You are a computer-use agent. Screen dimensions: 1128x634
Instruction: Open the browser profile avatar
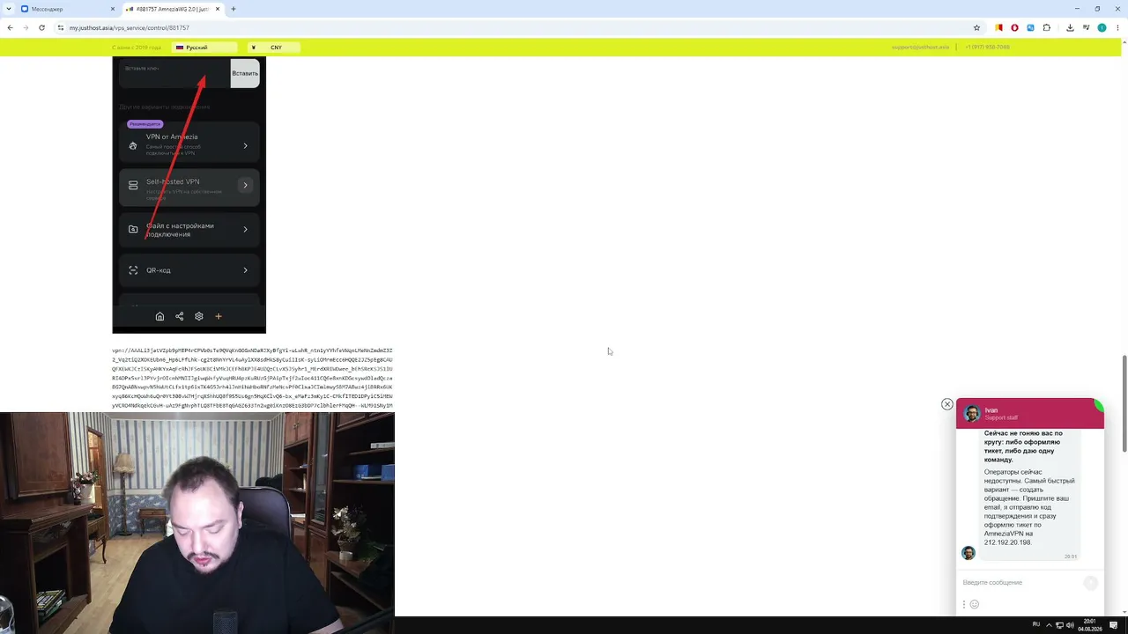coord(1102,27)
